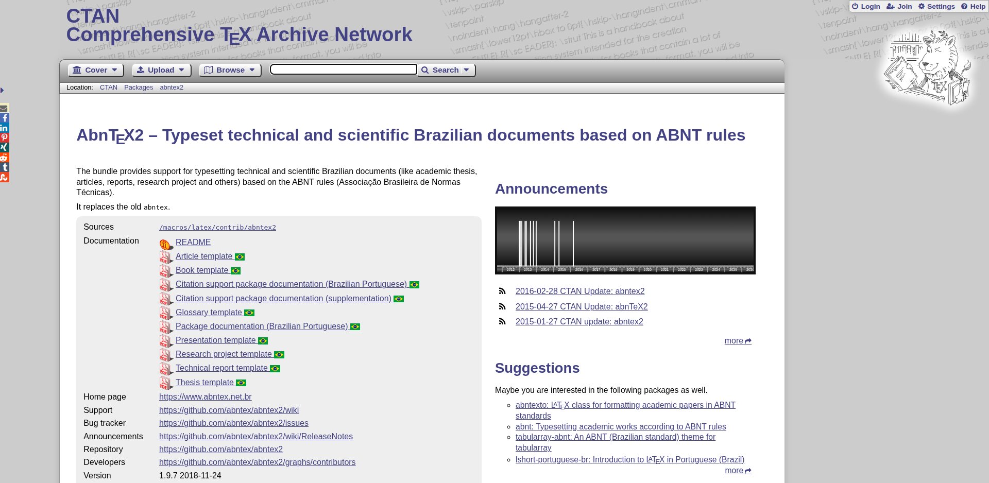
Task: Click inside the search text field
Action: 344,70
